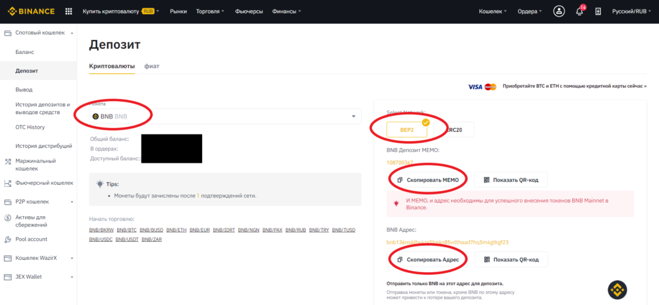
Task: Click Скопировать MEMO button
Action: [427, 180]
